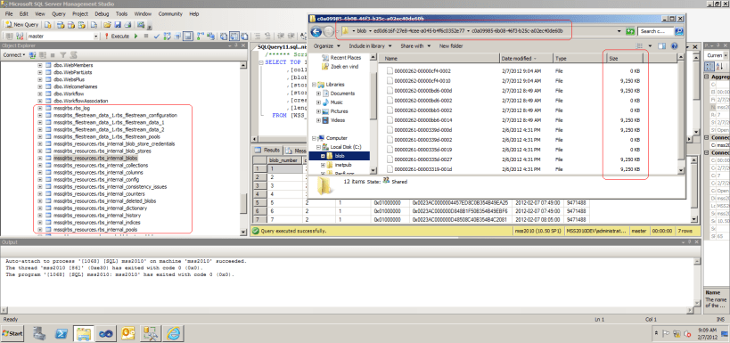730x343 pixels.
Task: Click the Display Estimated Execution Plan icon
Action: pos(167,36)
